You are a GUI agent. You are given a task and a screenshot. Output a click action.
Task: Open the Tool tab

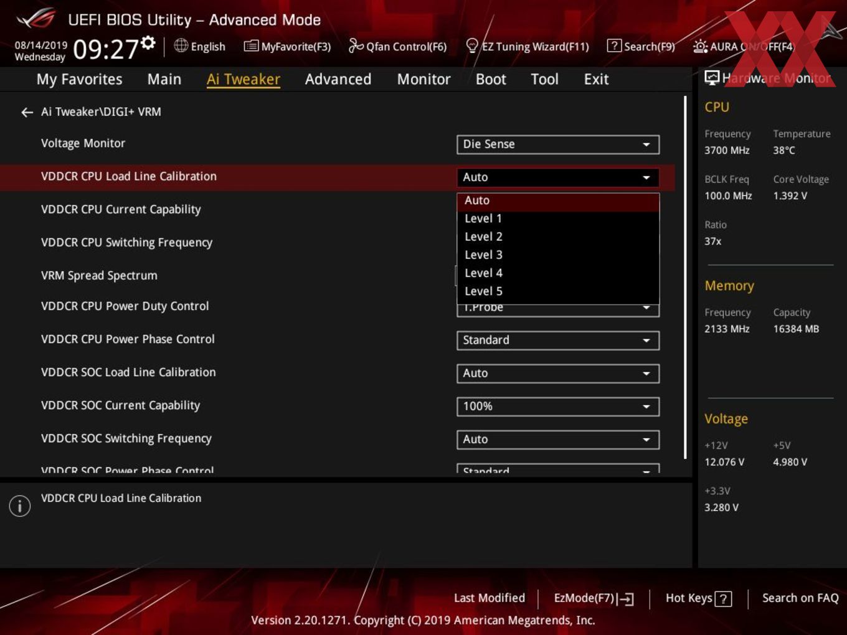(x=545, y=79)
